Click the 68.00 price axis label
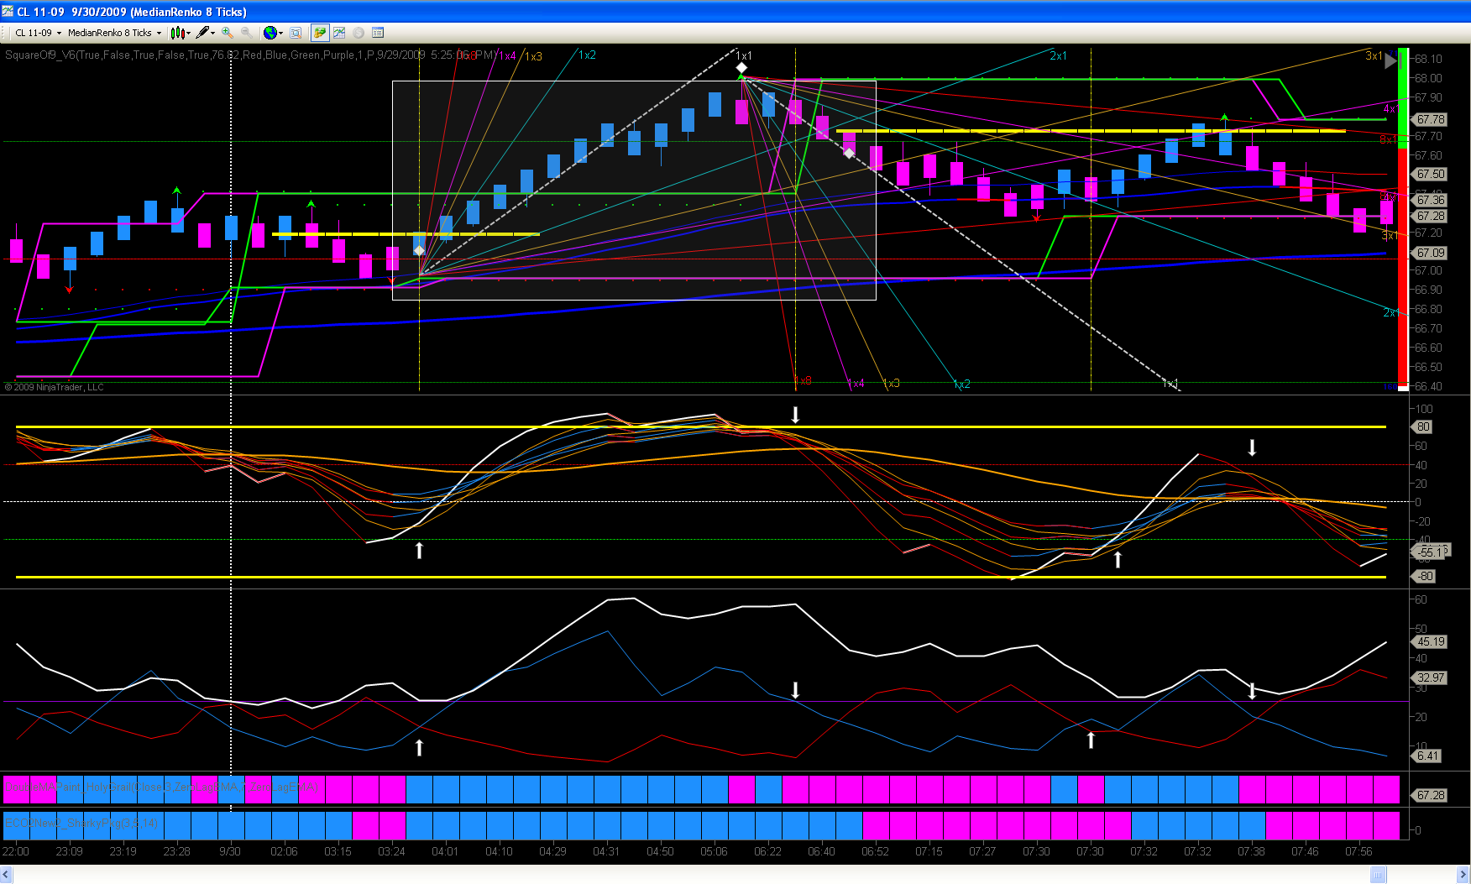Viewport: 1471px width, 884px height. pos(1428,78)
